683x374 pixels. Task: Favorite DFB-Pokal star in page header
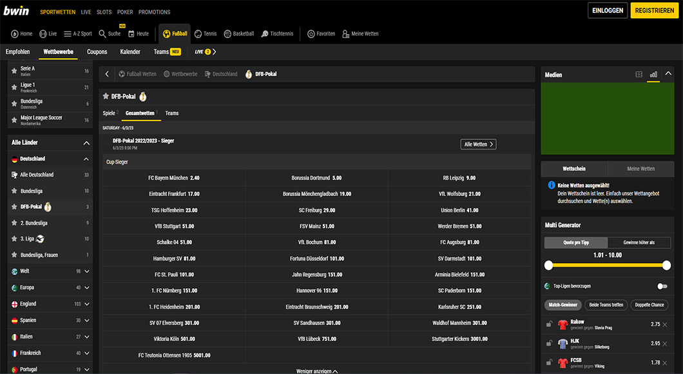click(106, 96)
